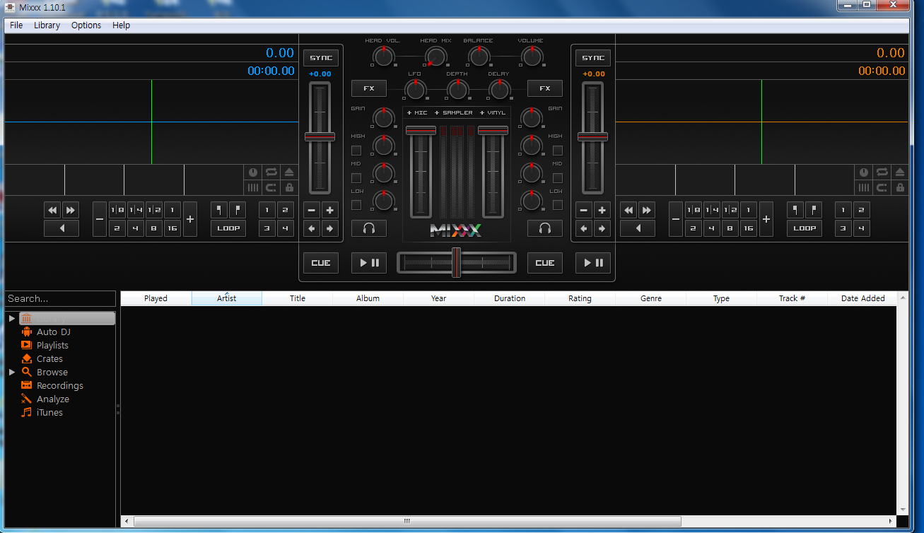Open the File menu

pos(16,25)
